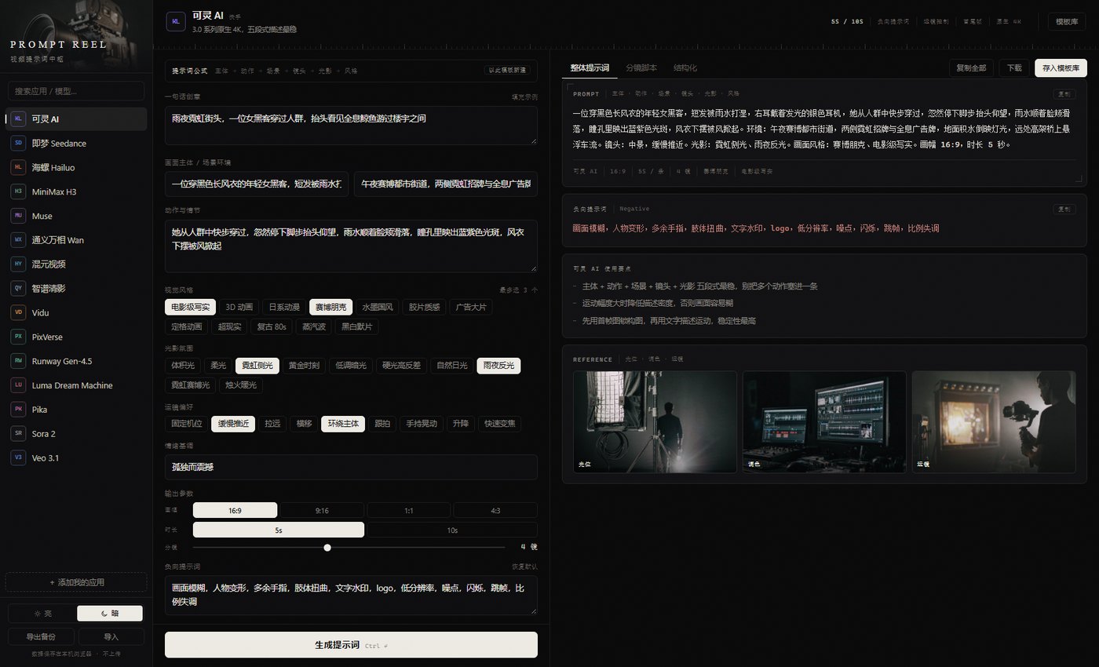Click the 下载 button
1099x667 pixels.
pos(1015,67)
